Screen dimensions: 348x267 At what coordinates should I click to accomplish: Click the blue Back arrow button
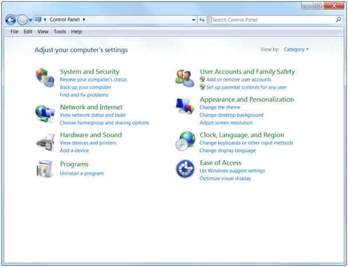tap(10, 20)
